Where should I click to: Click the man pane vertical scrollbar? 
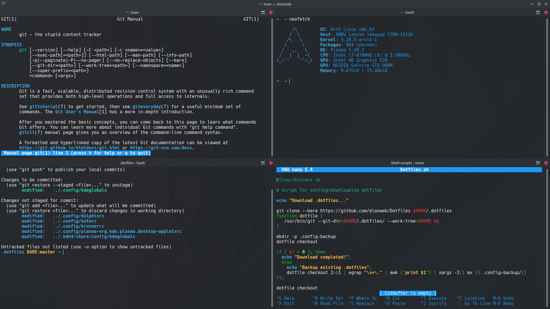[272, 86]
